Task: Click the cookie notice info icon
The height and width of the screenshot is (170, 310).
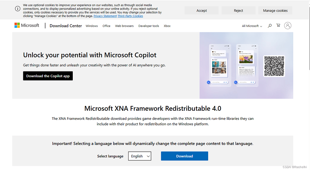Action: (18, 9)
